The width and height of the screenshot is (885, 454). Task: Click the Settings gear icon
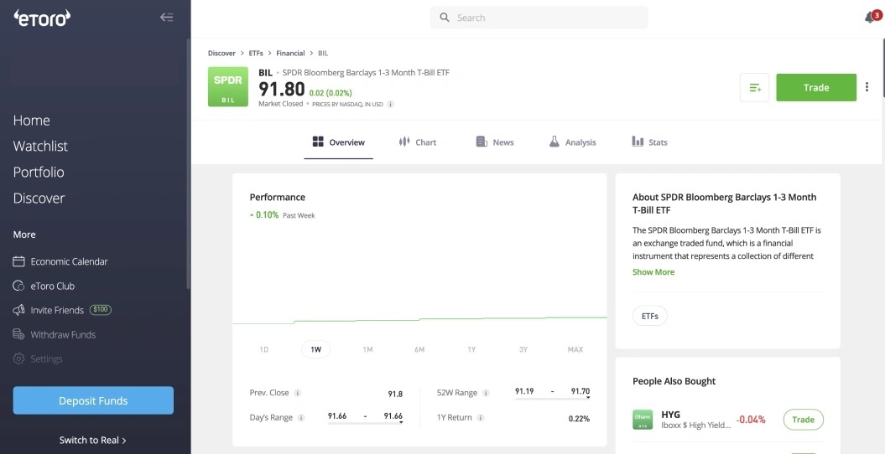coord(18,359)
